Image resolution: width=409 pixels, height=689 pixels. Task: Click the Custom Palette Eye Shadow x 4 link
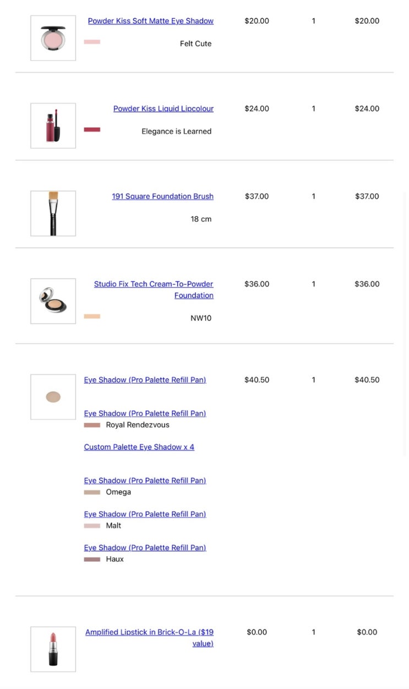click(139, 447)
